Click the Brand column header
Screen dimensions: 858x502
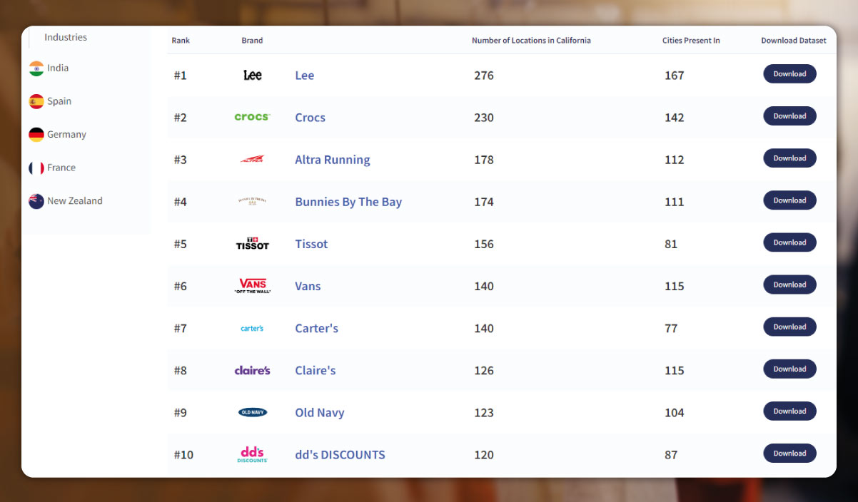pos(252,41)
